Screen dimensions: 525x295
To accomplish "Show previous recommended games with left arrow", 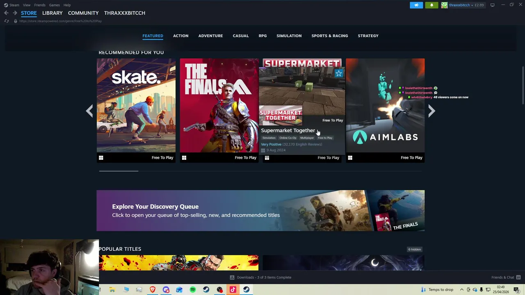I will [89, 111].
